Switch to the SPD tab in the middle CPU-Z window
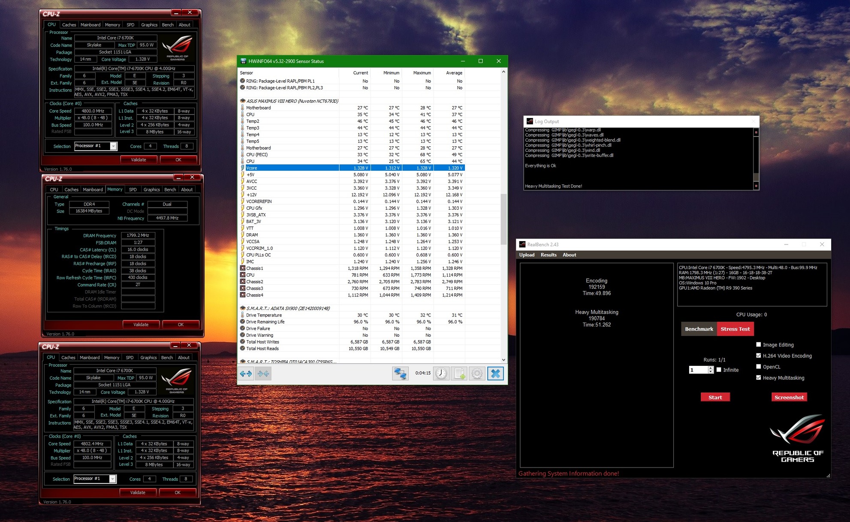The image size is (850, 522). [x=133, y=190]
